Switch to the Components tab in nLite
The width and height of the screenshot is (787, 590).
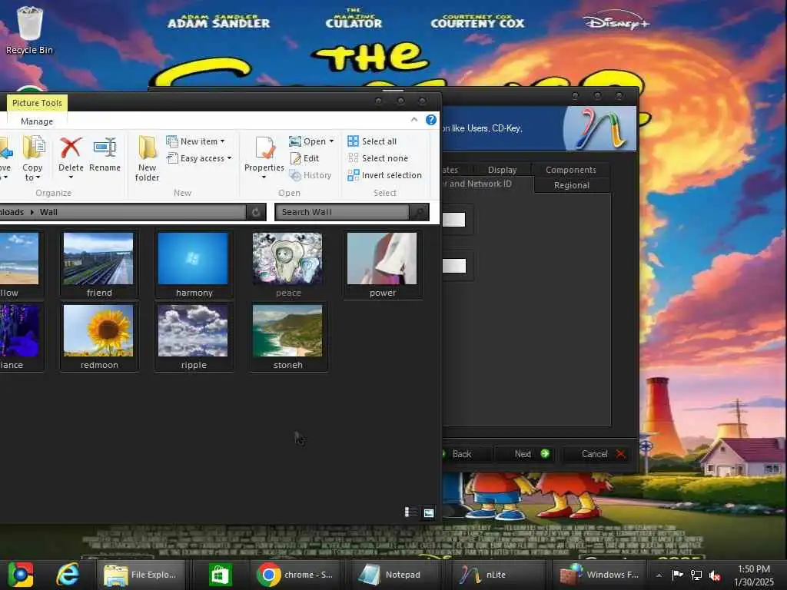point(571,170)
